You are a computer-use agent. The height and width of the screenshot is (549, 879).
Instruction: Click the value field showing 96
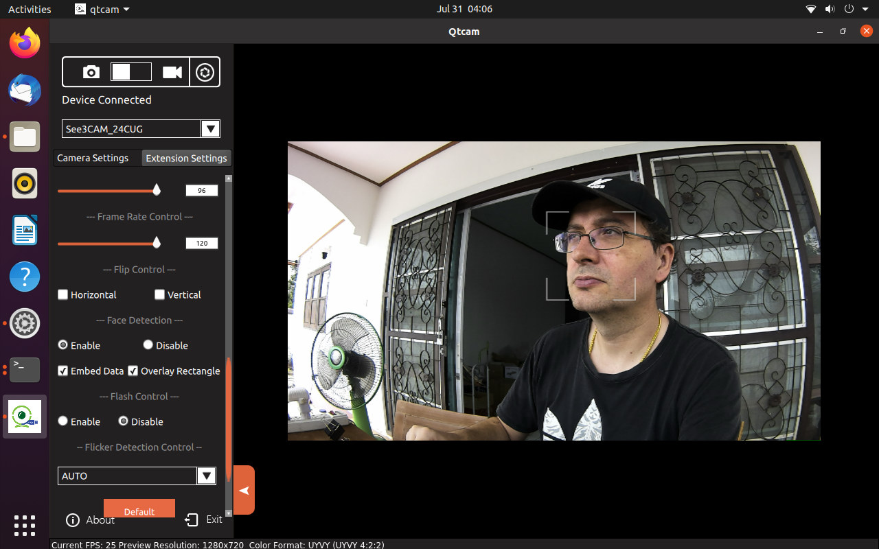coord(202,190)
